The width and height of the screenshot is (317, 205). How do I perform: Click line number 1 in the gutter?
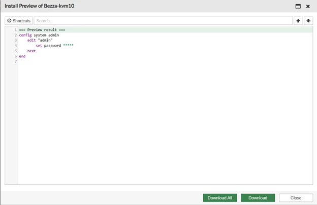pyautogui.click(x=16, y=30)
